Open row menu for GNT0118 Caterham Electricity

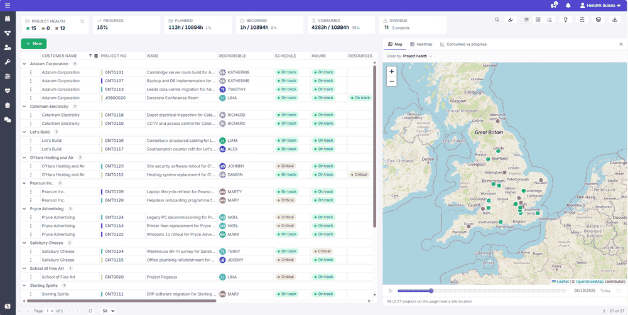point(31,115)
